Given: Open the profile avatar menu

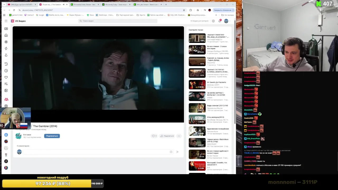Looking at the screenshot, I should (226, 21).
